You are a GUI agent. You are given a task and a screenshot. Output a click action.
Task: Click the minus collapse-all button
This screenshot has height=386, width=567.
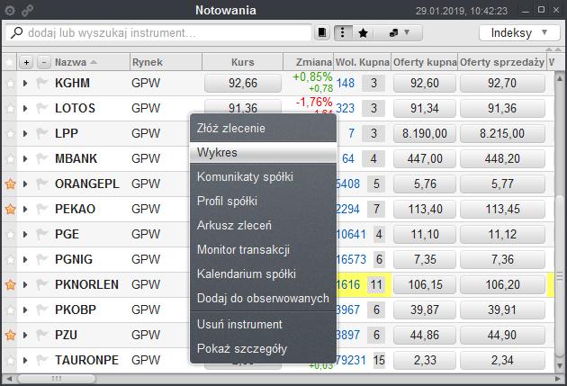(x=44, y=62)
